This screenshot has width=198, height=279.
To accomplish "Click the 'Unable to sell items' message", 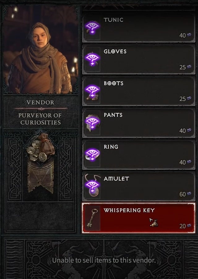I will 104,260.
